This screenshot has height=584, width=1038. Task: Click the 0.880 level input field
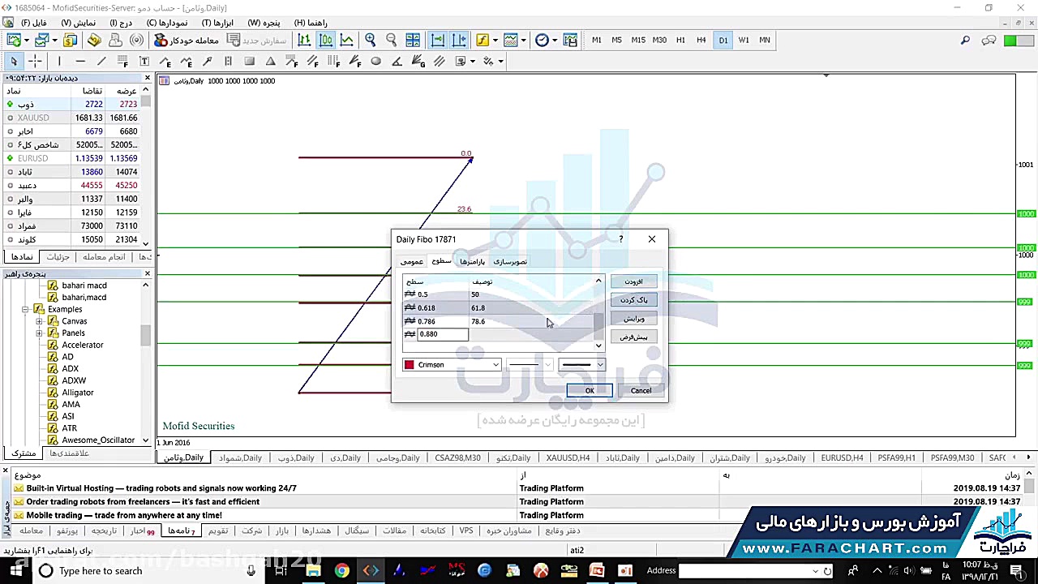443,334
